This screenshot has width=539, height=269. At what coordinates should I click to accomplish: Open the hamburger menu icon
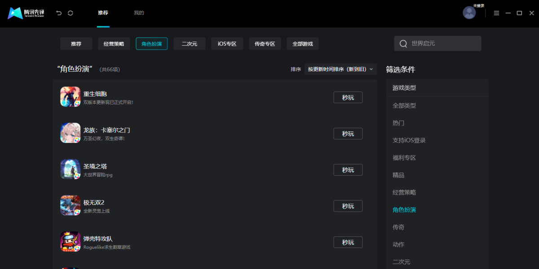tap(496, 13)
